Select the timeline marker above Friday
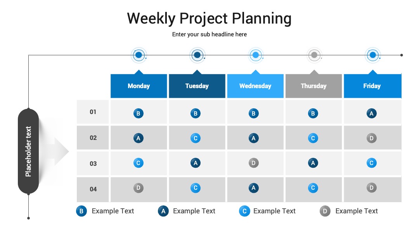Screen dimensions: 419x235 coord(373,55)
